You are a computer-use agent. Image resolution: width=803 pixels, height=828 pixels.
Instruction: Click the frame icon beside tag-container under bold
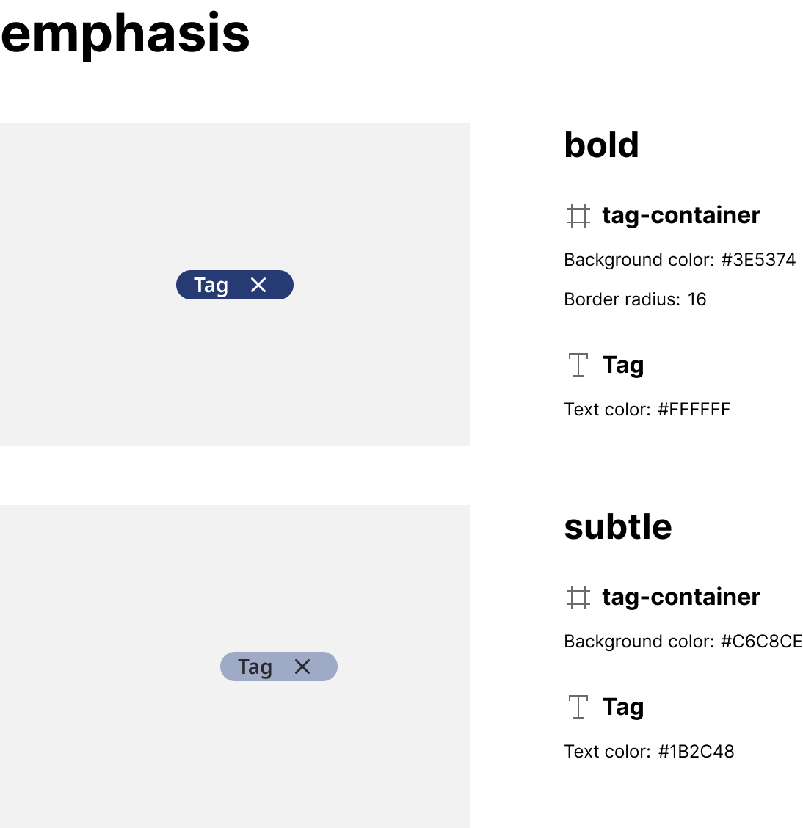(x=578, y=216)
